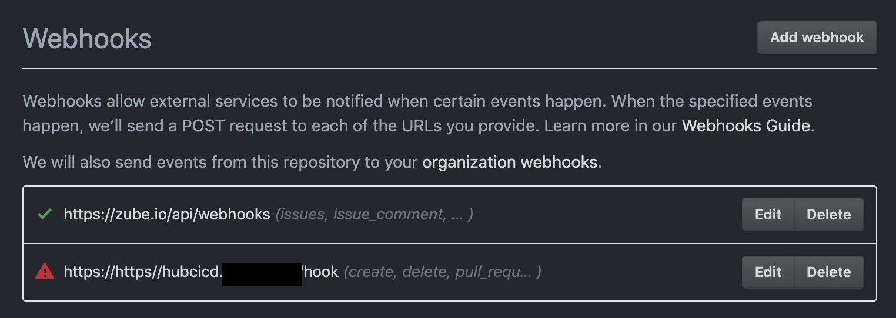Image resolution: width=896 pixels, height=318 pixels.
Task: Edit the hubcicd webhook
Action: point(768,272)
